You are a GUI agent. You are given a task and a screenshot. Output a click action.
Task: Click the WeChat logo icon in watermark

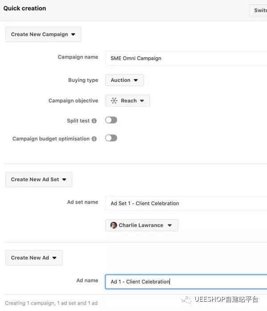pyautogui.click(x=188, y=299)
